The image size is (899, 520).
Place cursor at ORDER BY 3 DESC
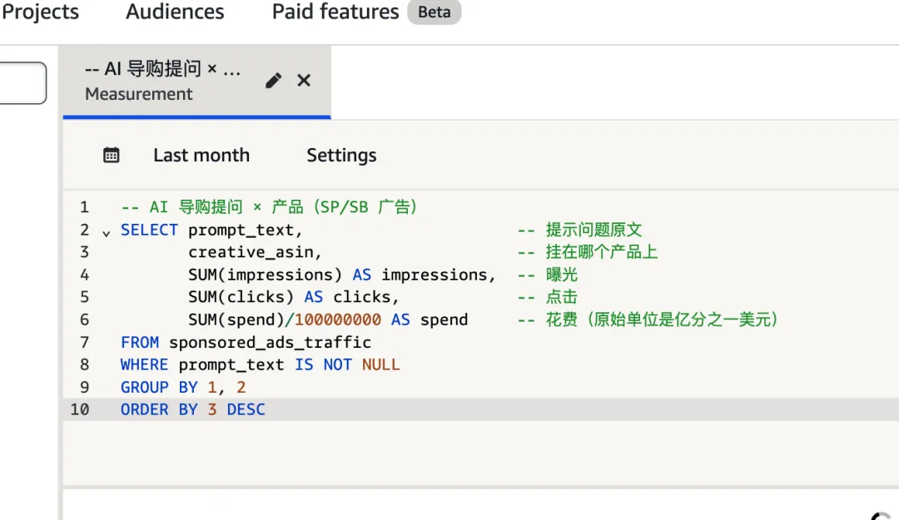point(192,410)
